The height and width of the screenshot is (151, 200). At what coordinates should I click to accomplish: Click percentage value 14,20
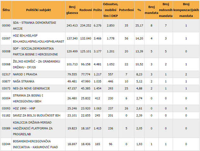[x=139, y=39]
